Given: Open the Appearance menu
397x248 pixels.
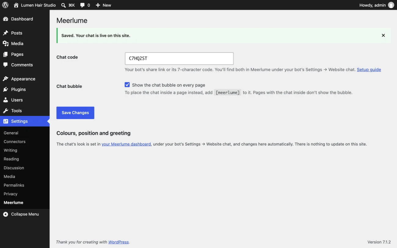Looking at the screenshot, I should (25, 79).
